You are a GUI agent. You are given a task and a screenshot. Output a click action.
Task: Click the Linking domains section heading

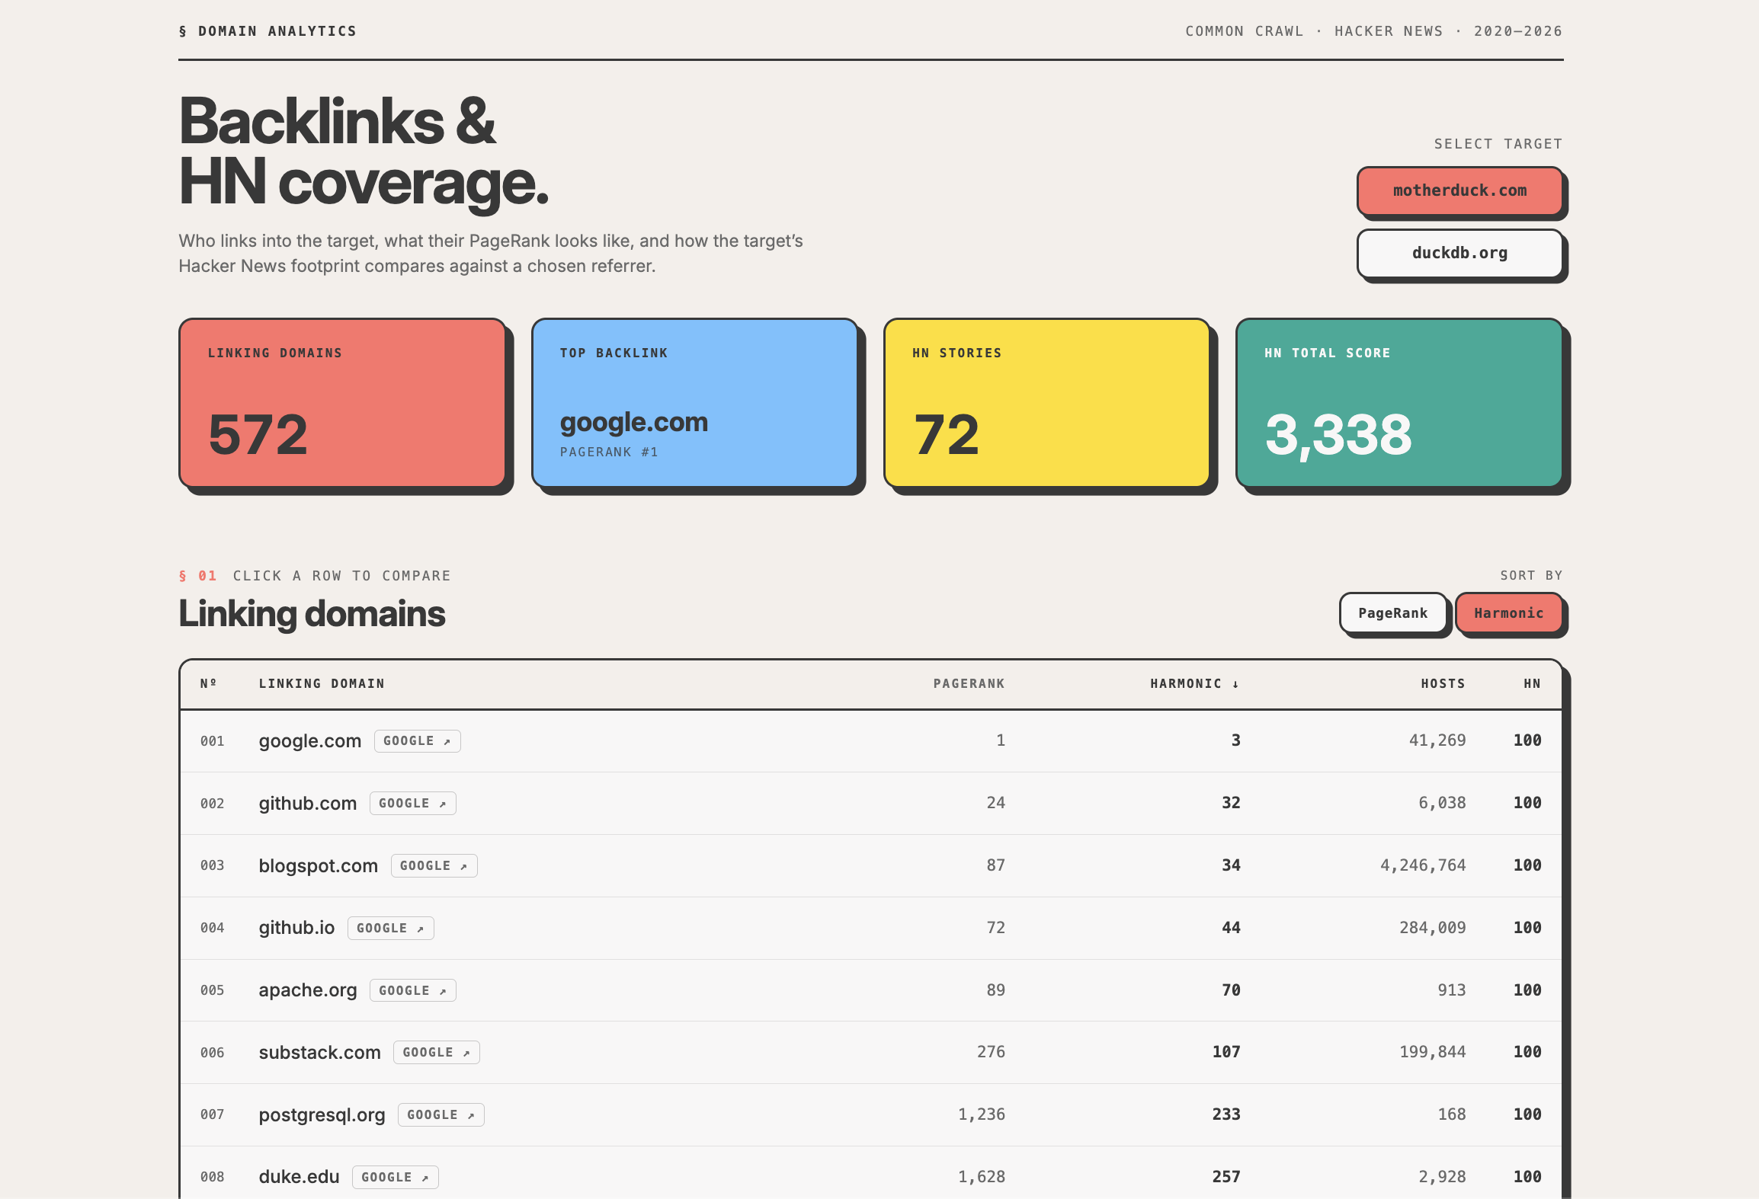312,614
